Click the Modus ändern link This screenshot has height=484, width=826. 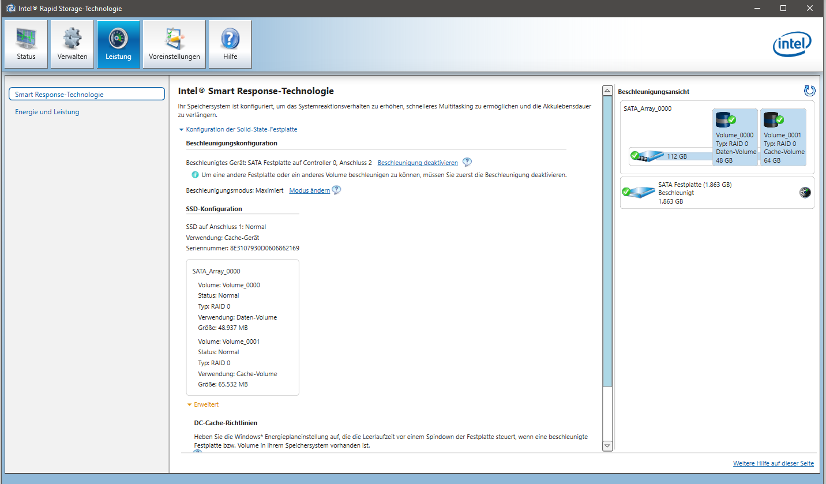coord(309,190)
